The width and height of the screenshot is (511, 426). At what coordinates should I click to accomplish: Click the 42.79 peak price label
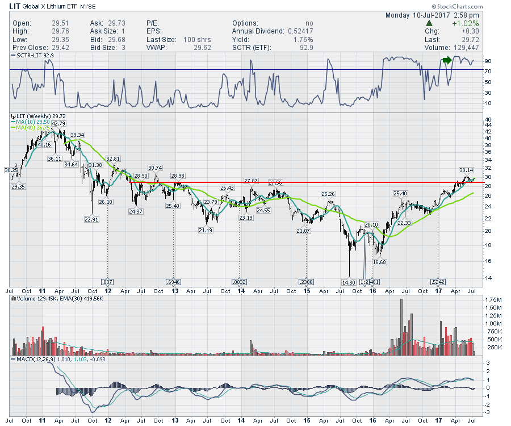click(x=58, y=123)
